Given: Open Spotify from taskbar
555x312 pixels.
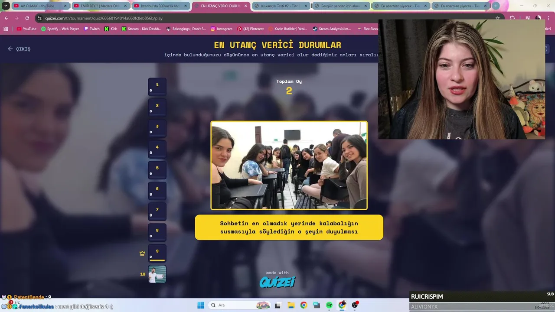Looking at the screenshot, I should click(x=329, y=305).
